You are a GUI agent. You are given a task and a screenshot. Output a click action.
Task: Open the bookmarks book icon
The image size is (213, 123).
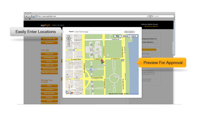[26, 19]
